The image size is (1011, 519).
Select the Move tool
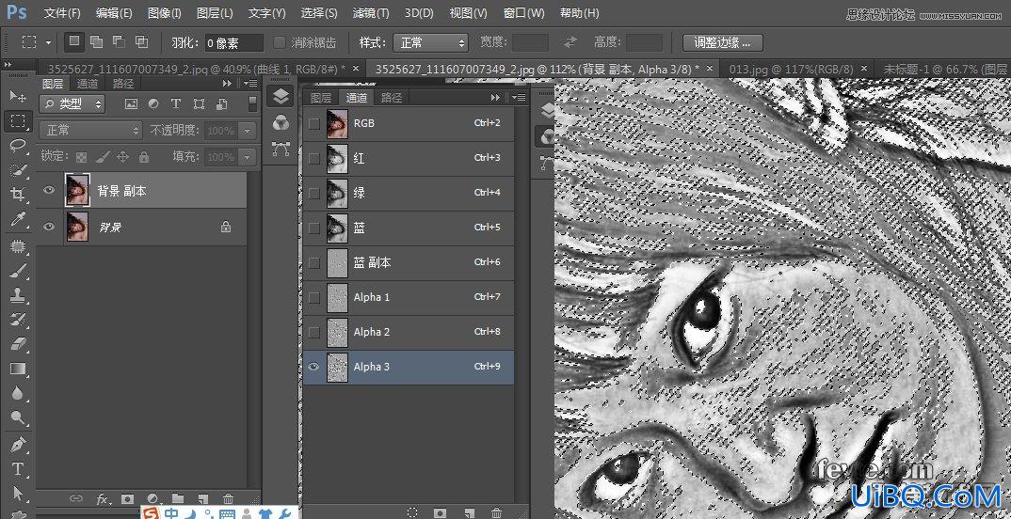18,96
